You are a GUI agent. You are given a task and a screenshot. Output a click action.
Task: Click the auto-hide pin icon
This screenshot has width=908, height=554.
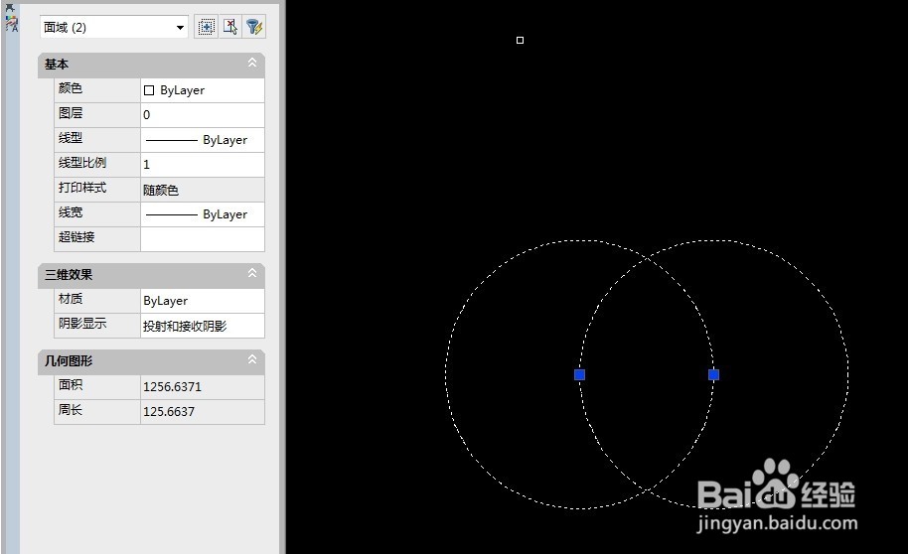tap(10, 7)
